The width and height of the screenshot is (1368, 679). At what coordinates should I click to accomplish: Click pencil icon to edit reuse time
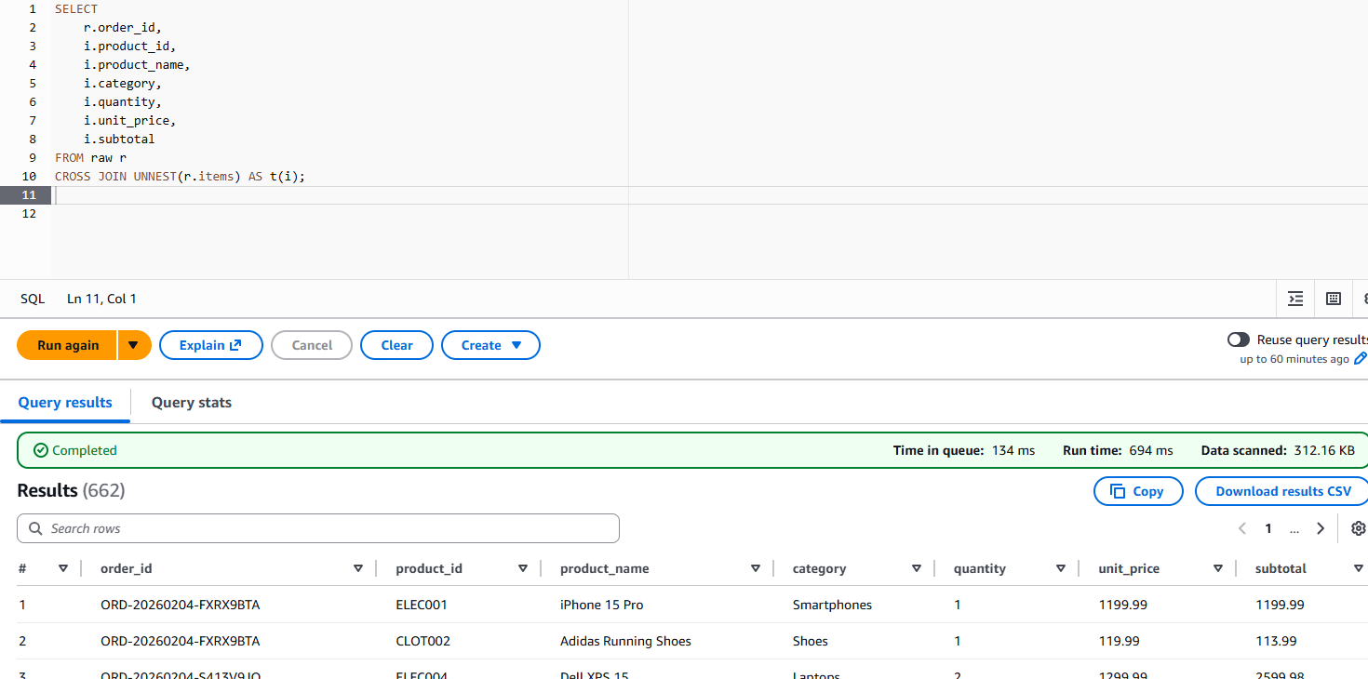point(1360,359)
